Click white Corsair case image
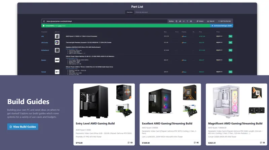 [x=226, y=102]
